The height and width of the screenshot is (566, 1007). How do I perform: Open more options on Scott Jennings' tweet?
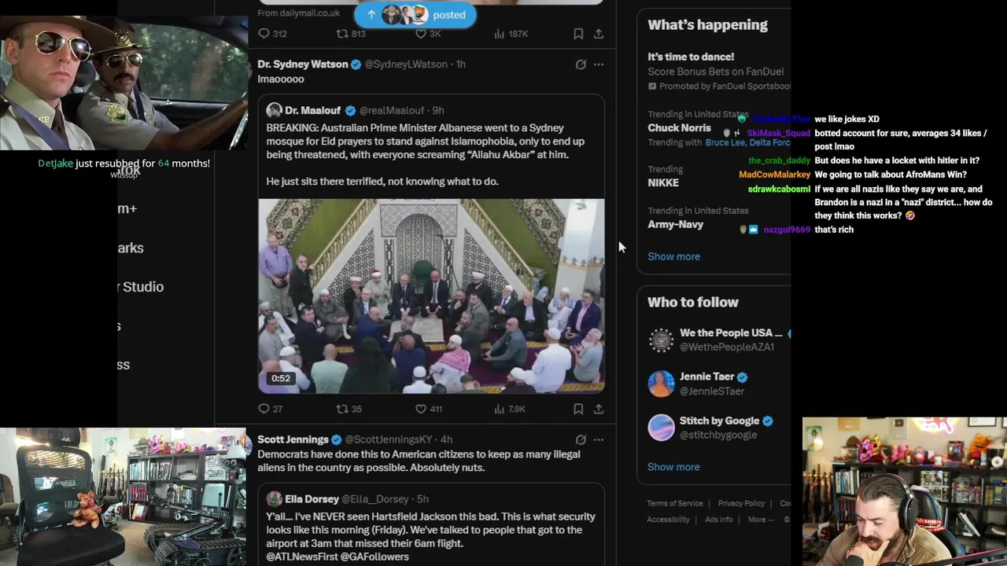click(x=599, y=440)
